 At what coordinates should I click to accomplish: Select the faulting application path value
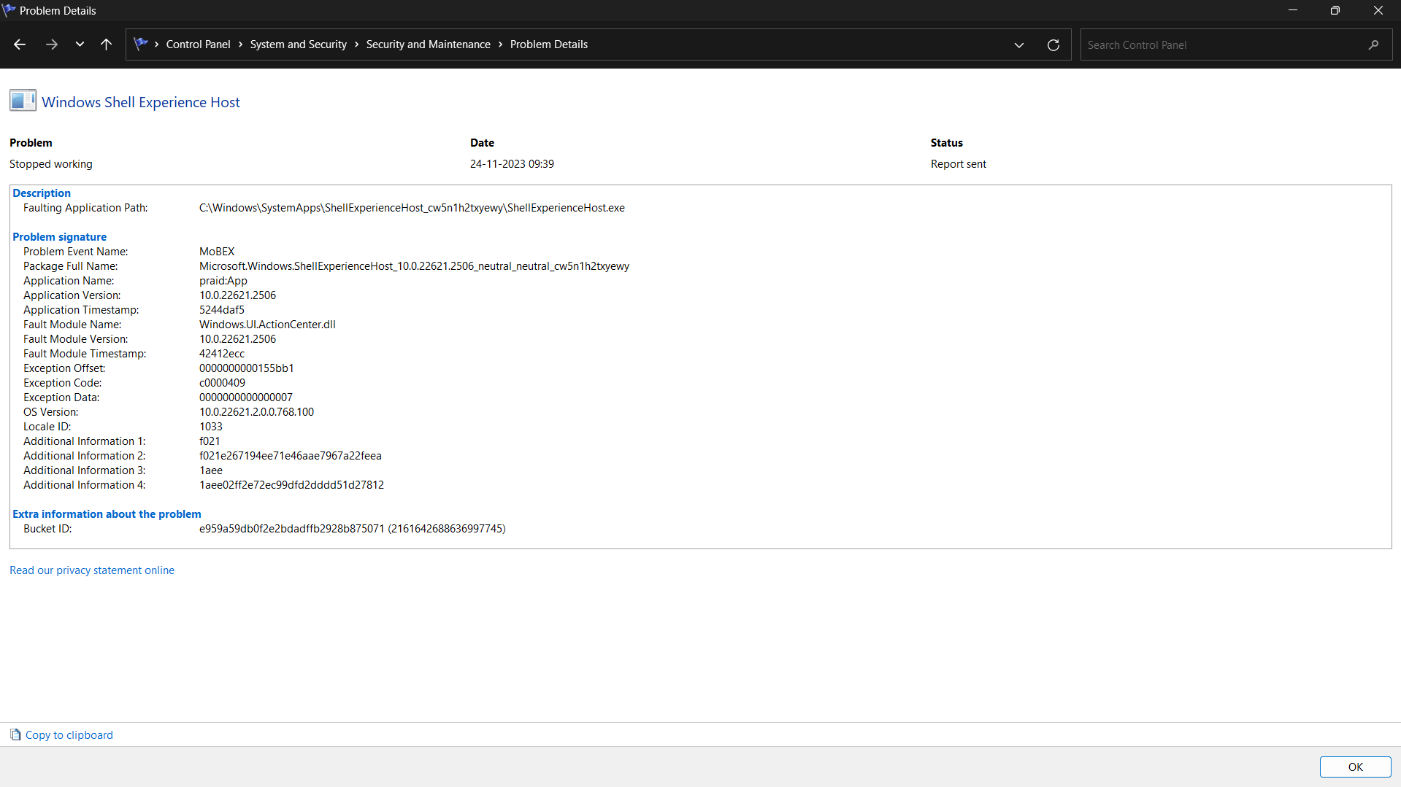(412, 208)
